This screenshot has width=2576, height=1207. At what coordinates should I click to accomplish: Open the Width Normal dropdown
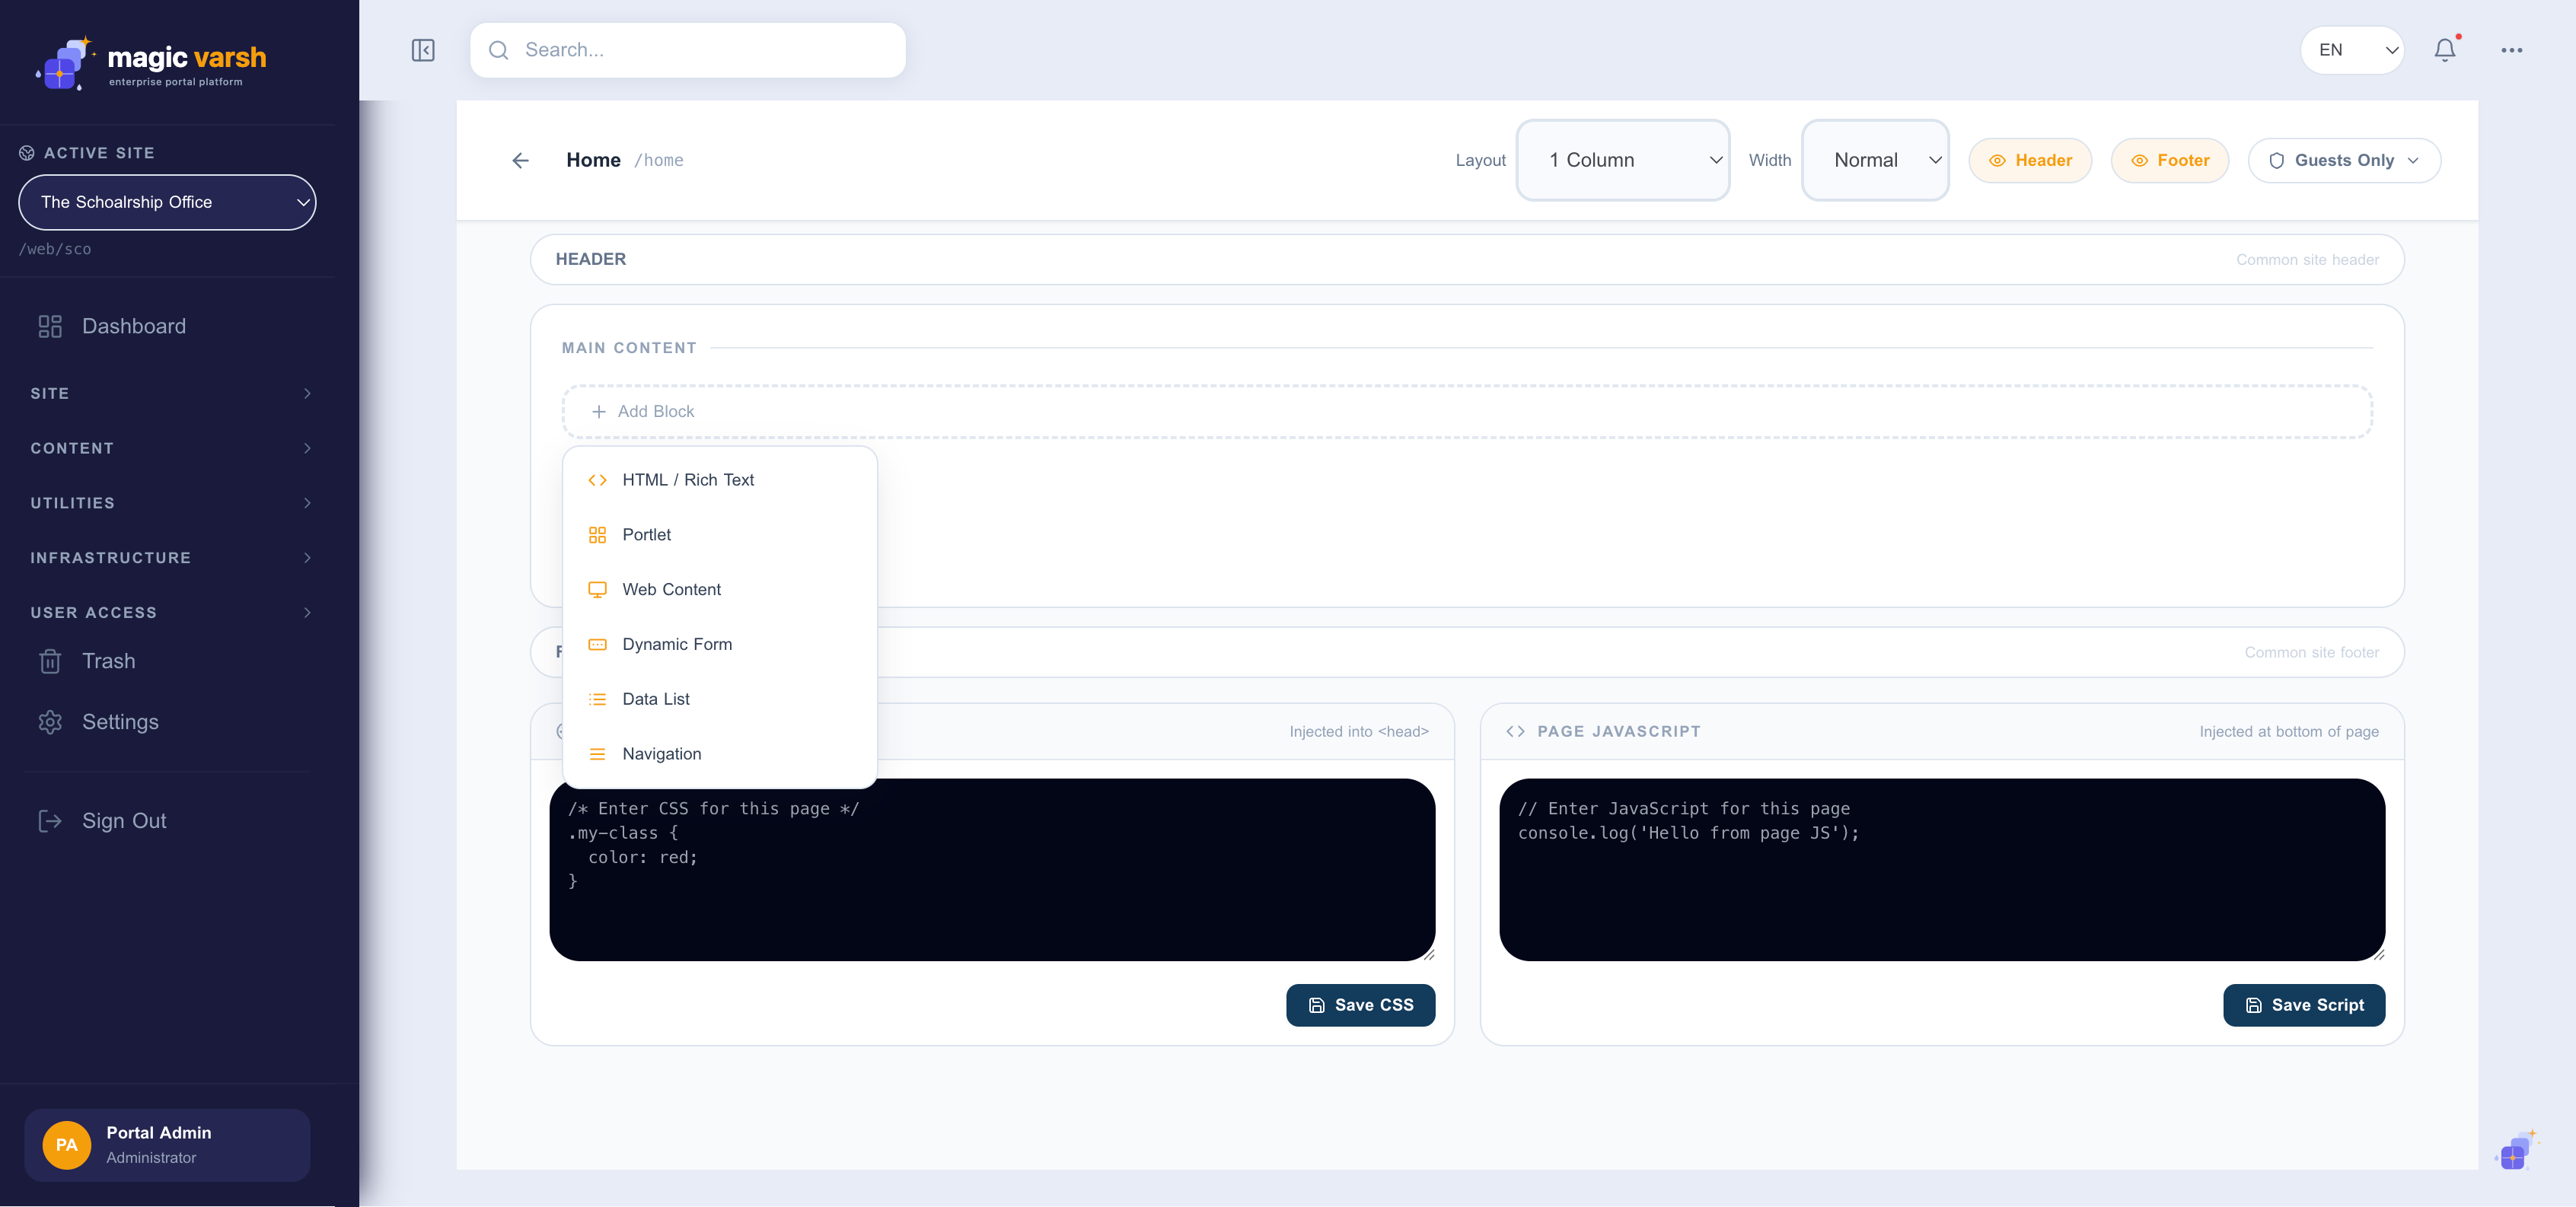tap(1875, 160)
